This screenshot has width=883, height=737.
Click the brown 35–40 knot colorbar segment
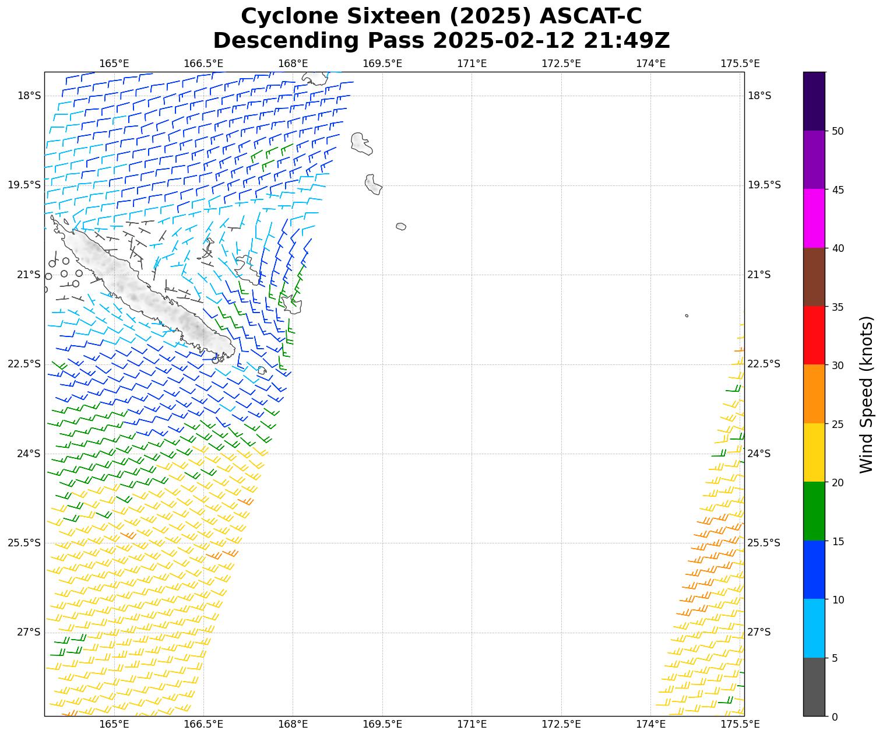coord(814,277)
